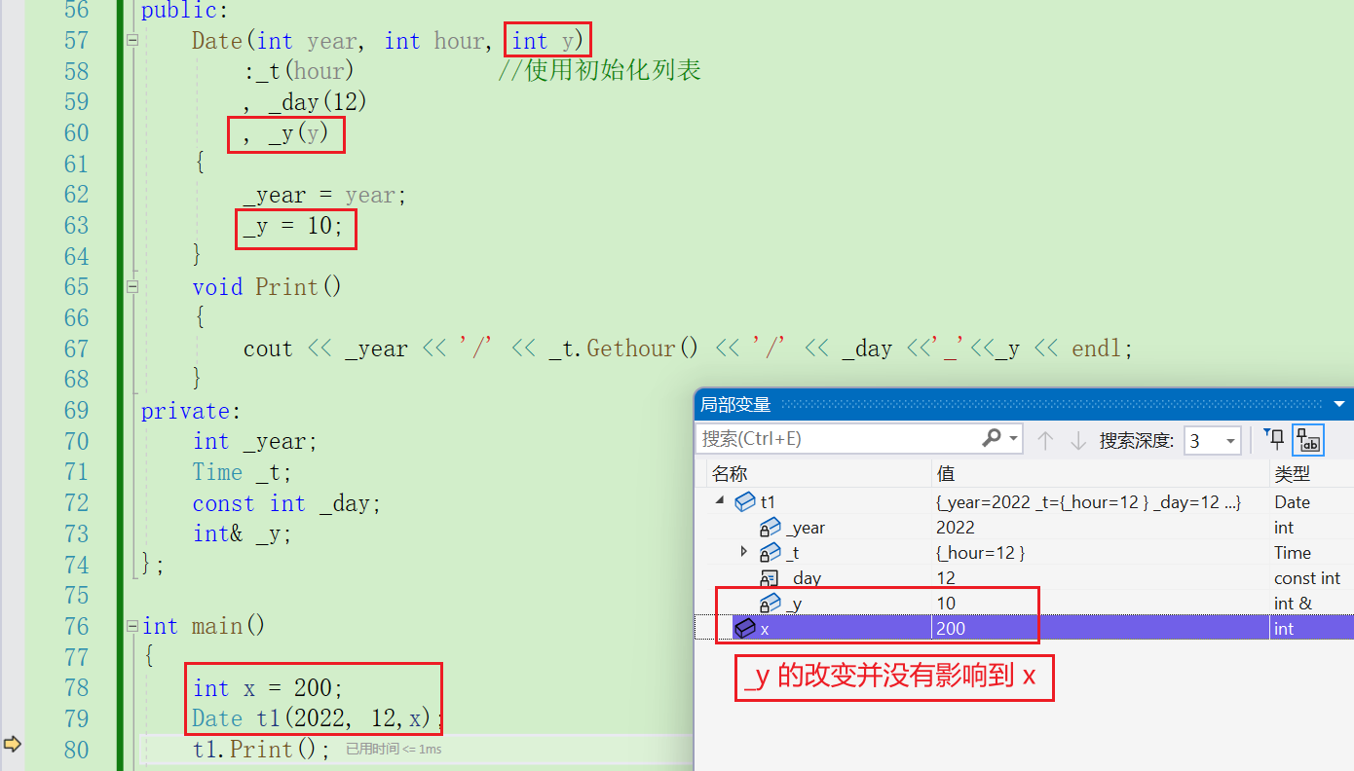Click the 'int& _y;' declaration
Image resolution: width=1354 pixels, height=771 pixels.
(x=242, y=533)
